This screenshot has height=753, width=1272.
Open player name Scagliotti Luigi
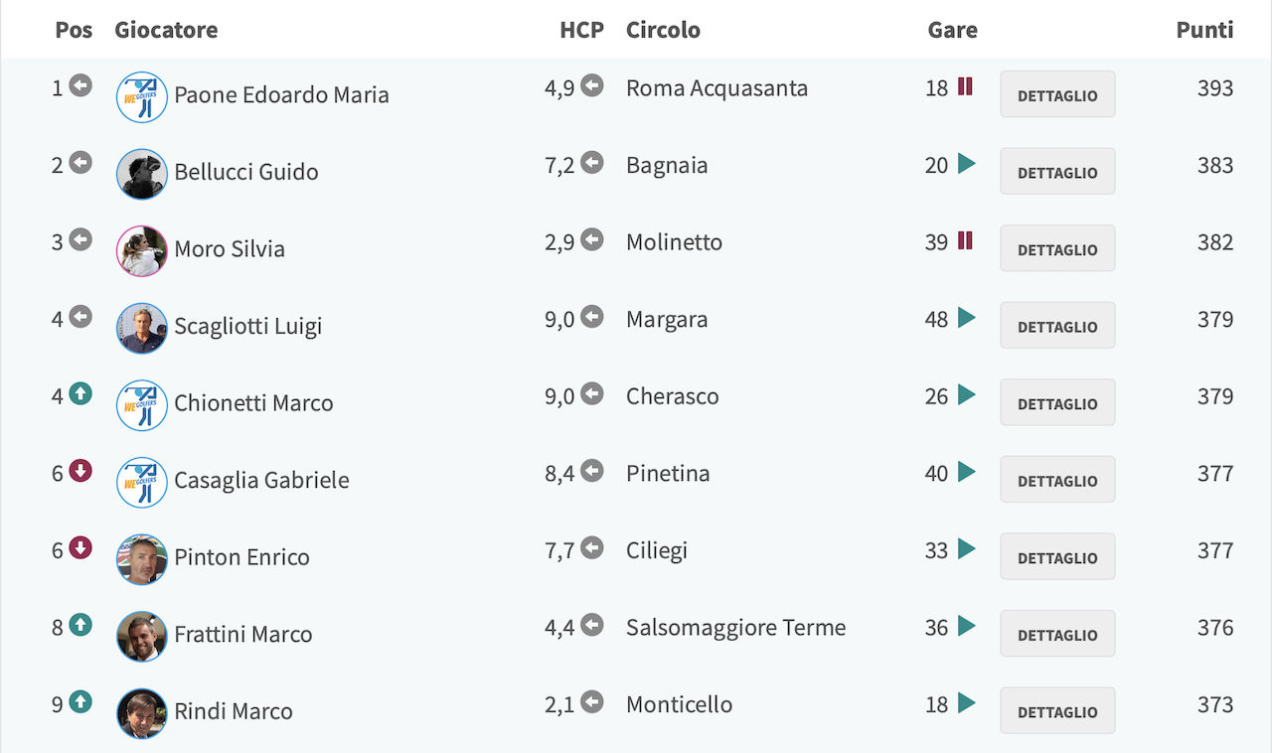point(247,326)
